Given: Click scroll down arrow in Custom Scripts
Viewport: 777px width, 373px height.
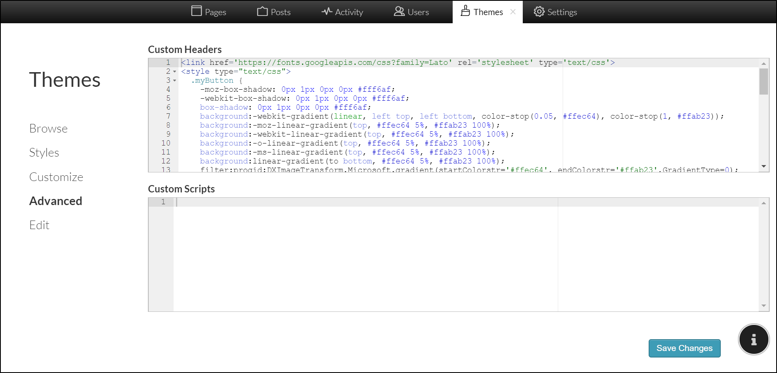Looking at the screenshot, I should [764, 306].
